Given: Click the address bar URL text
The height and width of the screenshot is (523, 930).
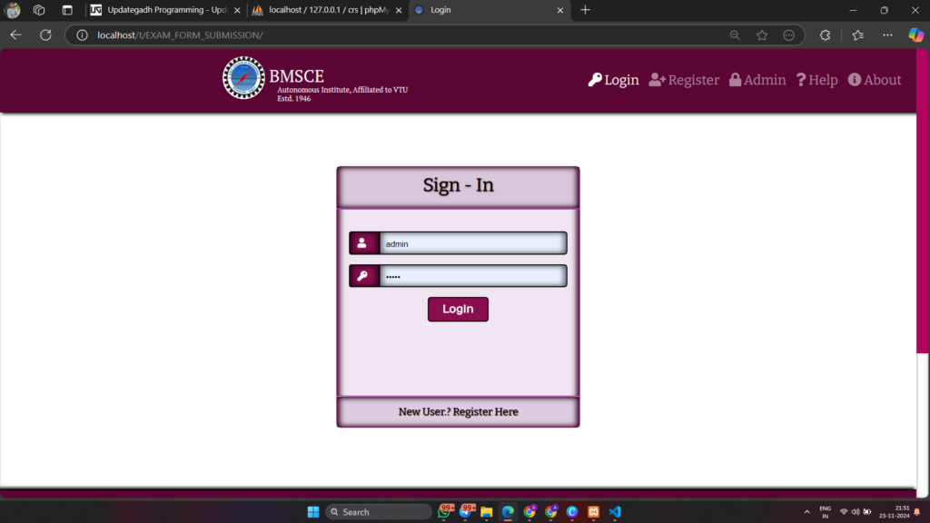Looking at the screenshot, I should click(180, 35).
